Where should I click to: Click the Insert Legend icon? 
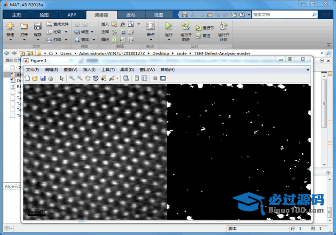pyautogui.click(x=144, y=78)
